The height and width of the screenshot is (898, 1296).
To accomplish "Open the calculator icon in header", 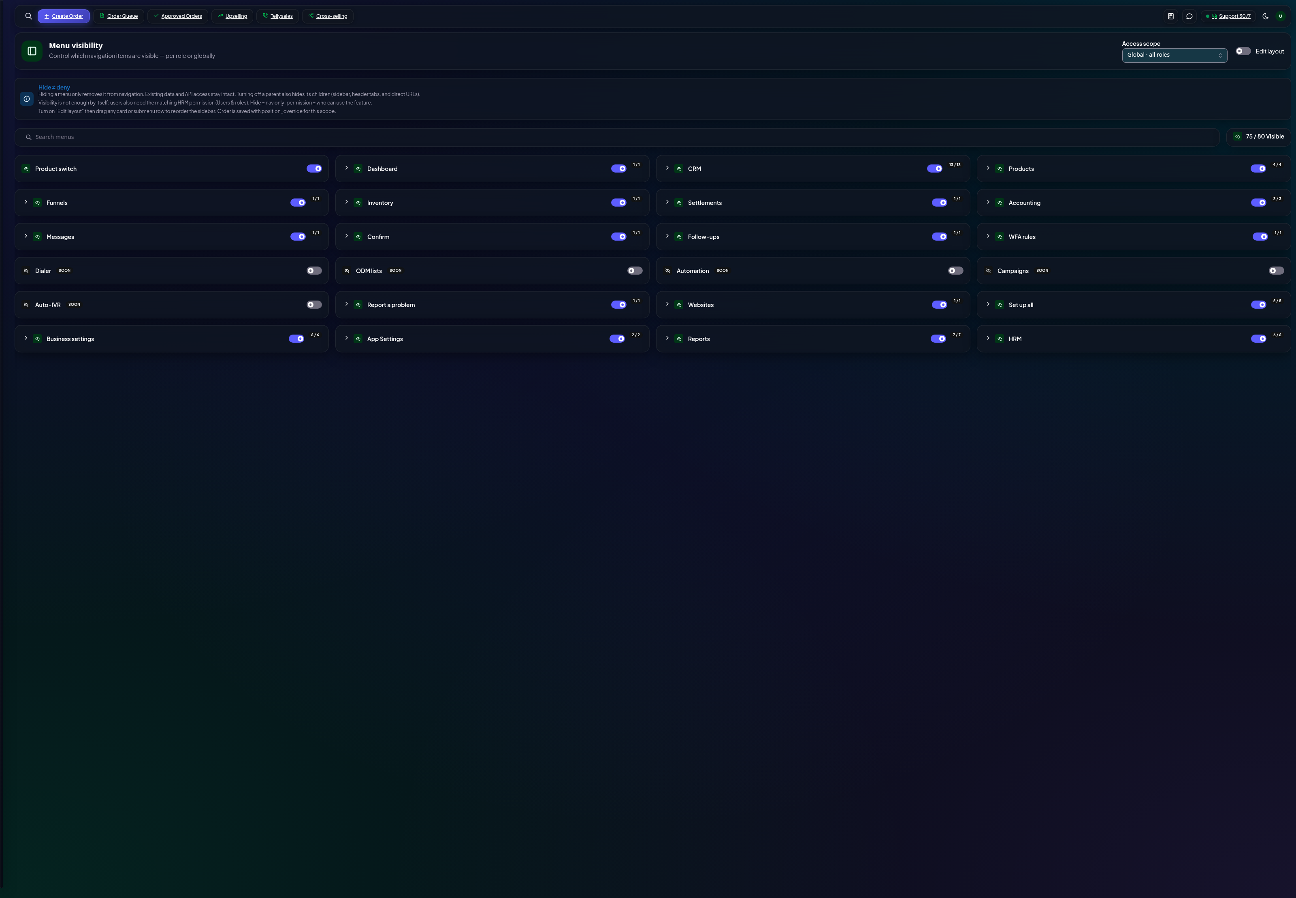I will [x=1170, y=16].
